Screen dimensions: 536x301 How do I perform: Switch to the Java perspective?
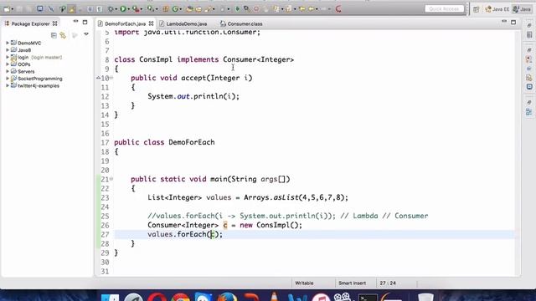(522, 9)
